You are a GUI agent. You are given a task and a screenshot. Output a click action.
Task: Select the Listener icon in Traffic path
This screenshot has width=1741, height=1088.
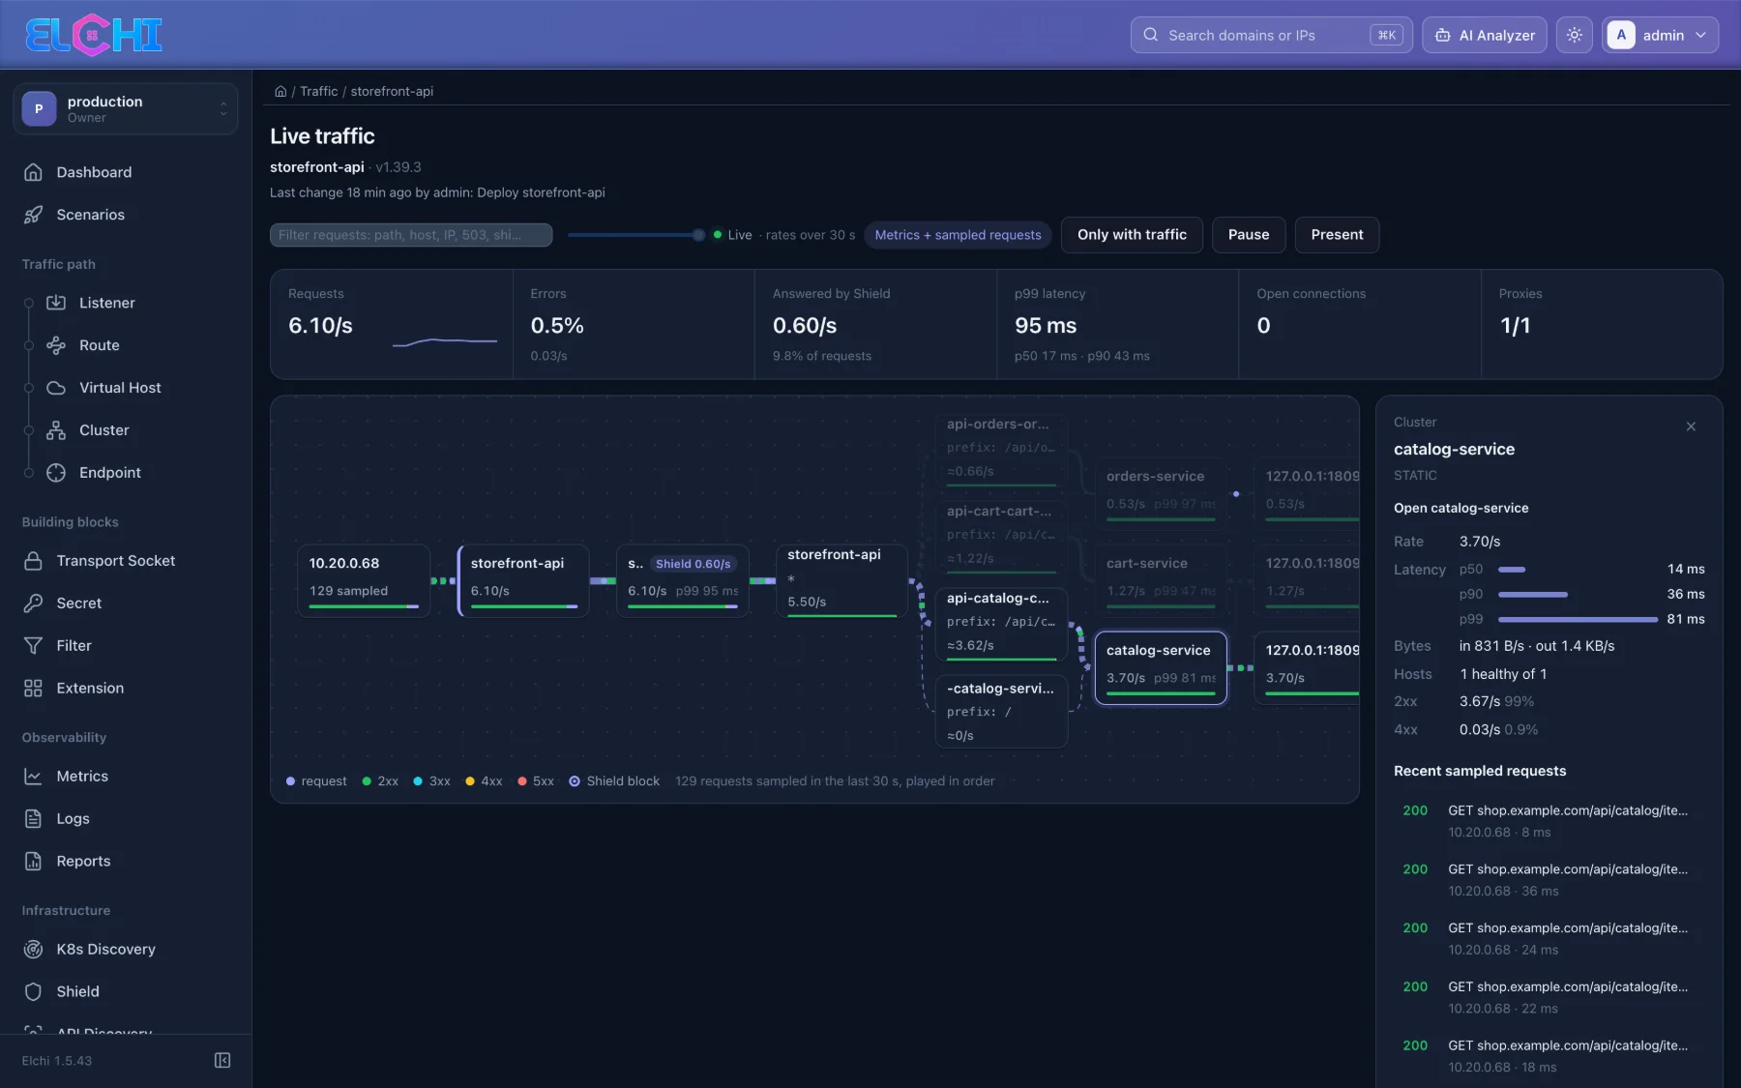(x=56, y=303)
